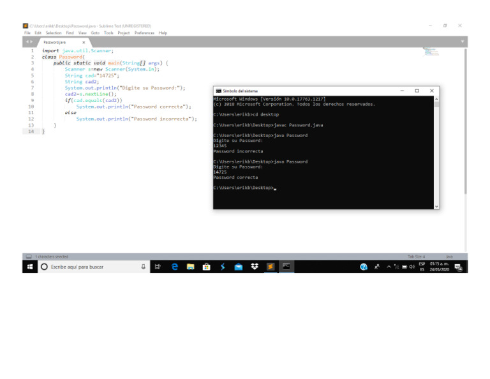Open the Preferences menu
This screenshot has width=490, height=379.
pyautogui.click(x=144, y=33)
